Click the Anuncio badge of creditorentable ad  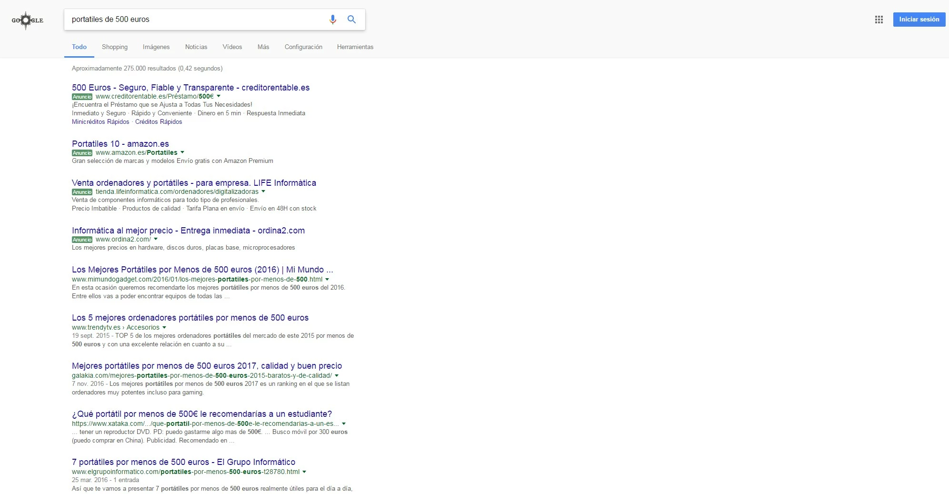pos(82,97)
